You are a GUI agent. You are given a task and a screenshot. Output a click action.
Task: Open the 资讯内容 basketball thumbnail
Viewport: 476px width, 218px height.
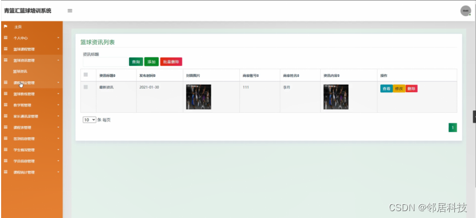coord(336,97)
